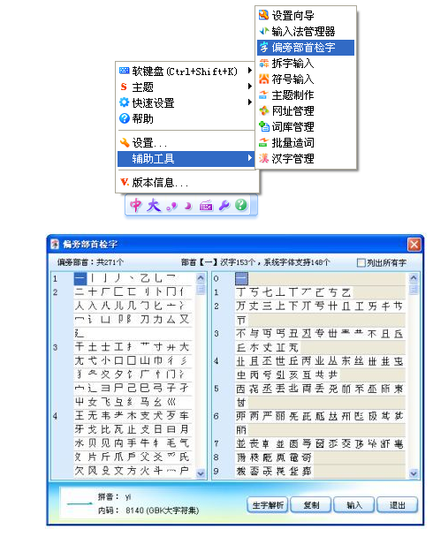Expand the 软键盘 submenu arrow
The height and width of the screenshot is (537, 433).
click(x=250, y=71)
